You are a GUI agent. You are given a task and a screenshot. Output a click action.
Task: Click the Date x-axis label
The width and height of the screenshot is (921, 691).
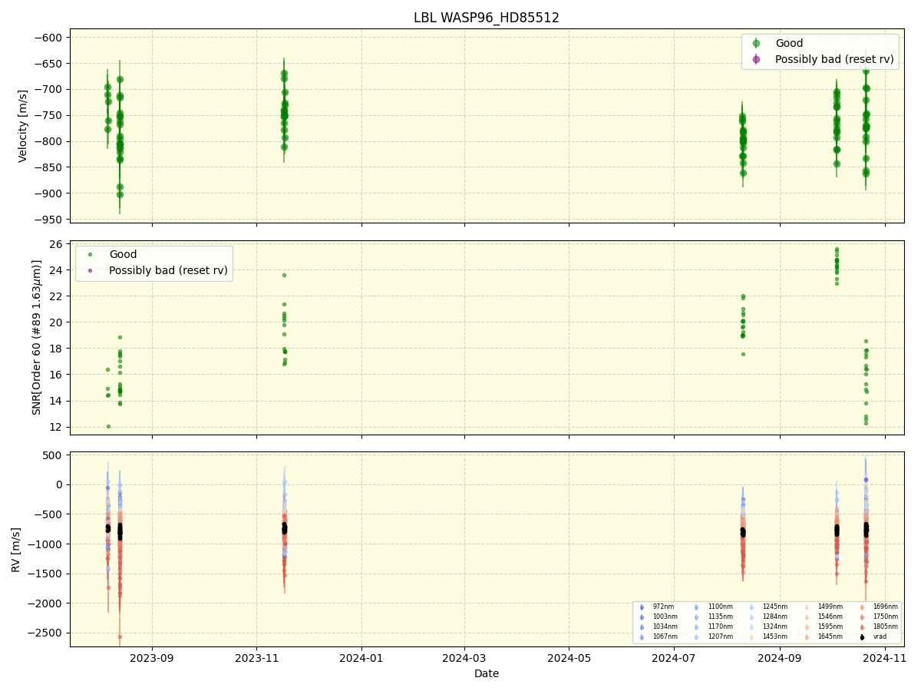[x=487, y=673]
